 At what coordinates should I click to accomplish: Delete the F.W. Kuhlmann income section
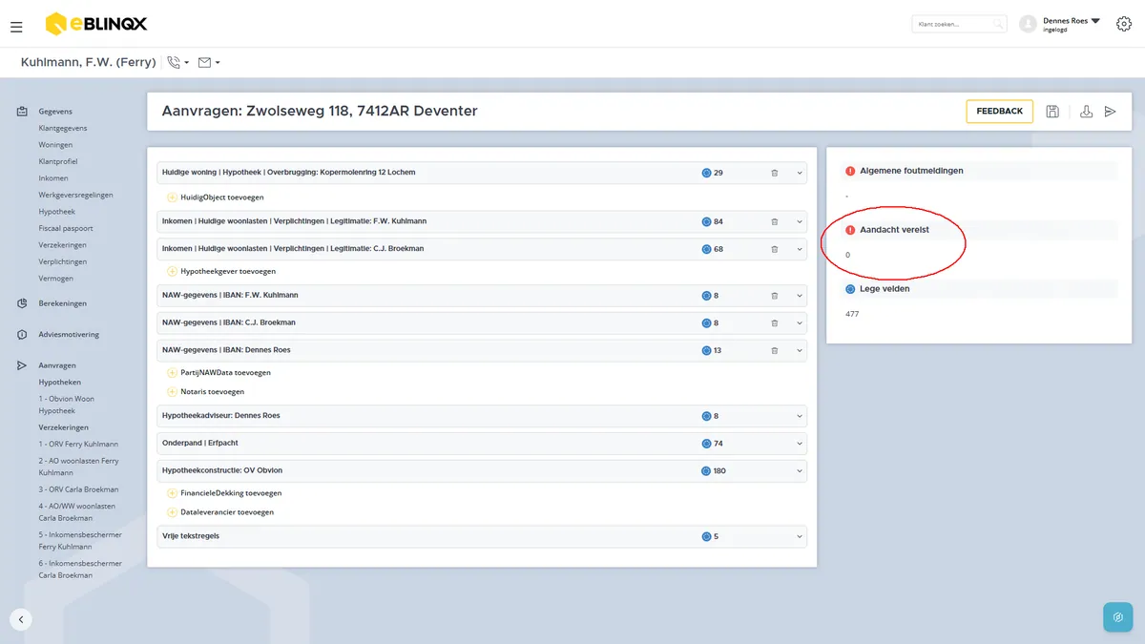(x=775, y=221)
